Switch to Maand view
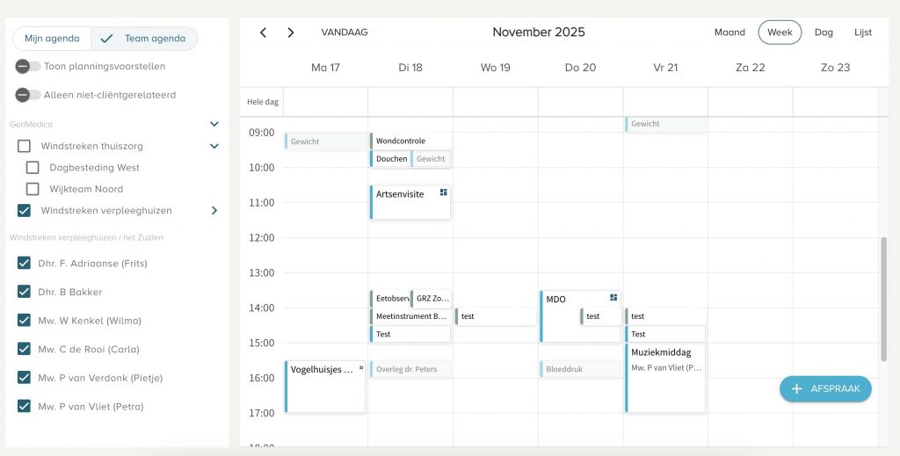Screen dimensions: 900x456 [729, 33]
